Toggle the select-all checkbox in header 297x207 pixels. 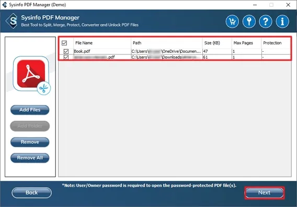click(64, 43)
